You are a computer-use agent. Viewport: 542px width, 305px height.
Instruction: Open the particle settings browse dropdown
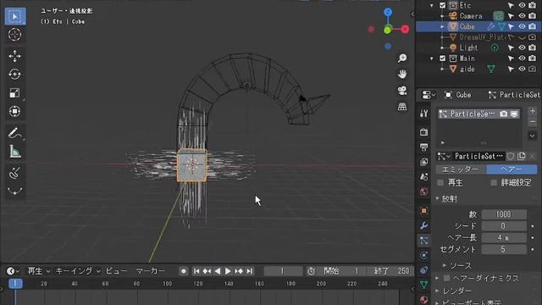coord(443,156)
